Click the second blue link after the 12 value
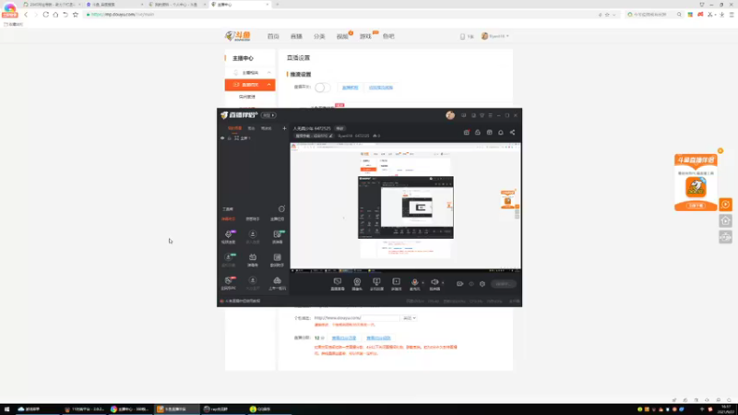Viewport: 738px width, 415px height. point(378,338)
